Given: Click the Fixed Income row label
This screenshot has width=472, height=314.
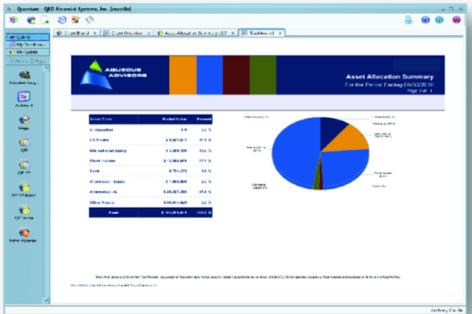Looking at the screenshot, I should click(102, 161).
